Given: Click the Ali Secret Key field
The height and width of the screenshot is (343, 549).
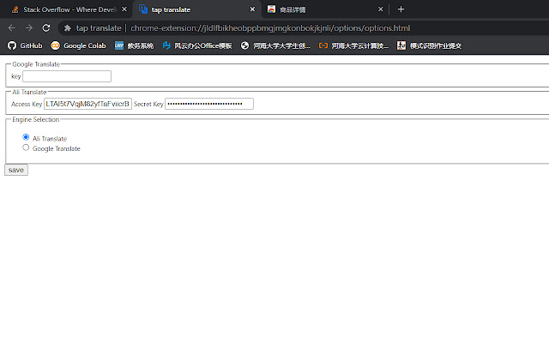Looking at the screenshot, I should tap(209, 104).
